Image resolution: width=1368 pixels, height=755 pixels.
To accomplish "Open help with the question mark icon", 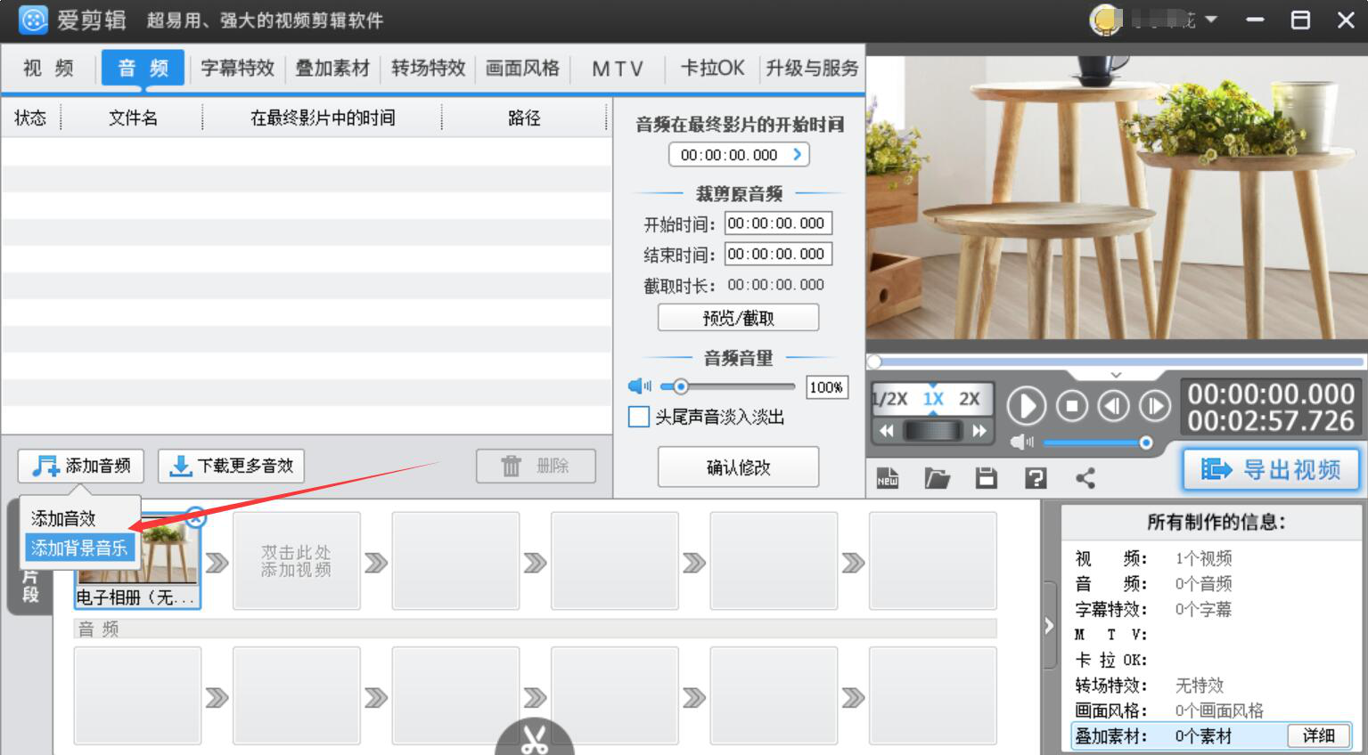I will tap(1036, 478).
